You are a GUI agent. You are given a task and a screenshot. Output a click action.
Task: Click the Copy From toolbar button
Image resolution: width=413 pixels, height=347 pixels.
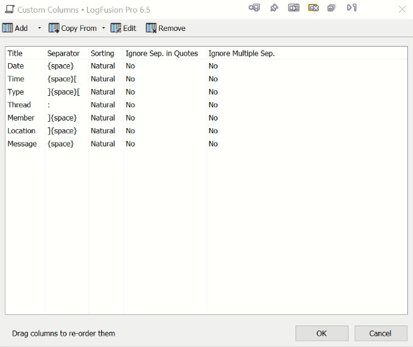click(x=73, y=28)
